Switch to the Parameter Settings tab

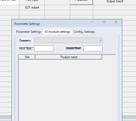pos(29,32)
